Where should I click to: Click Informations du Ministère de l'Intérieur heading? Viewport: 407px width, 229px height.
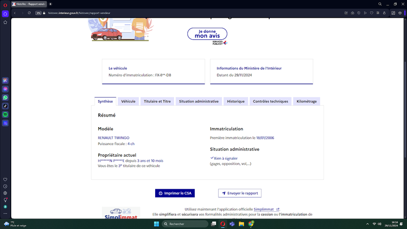click(x=249, y=68)
